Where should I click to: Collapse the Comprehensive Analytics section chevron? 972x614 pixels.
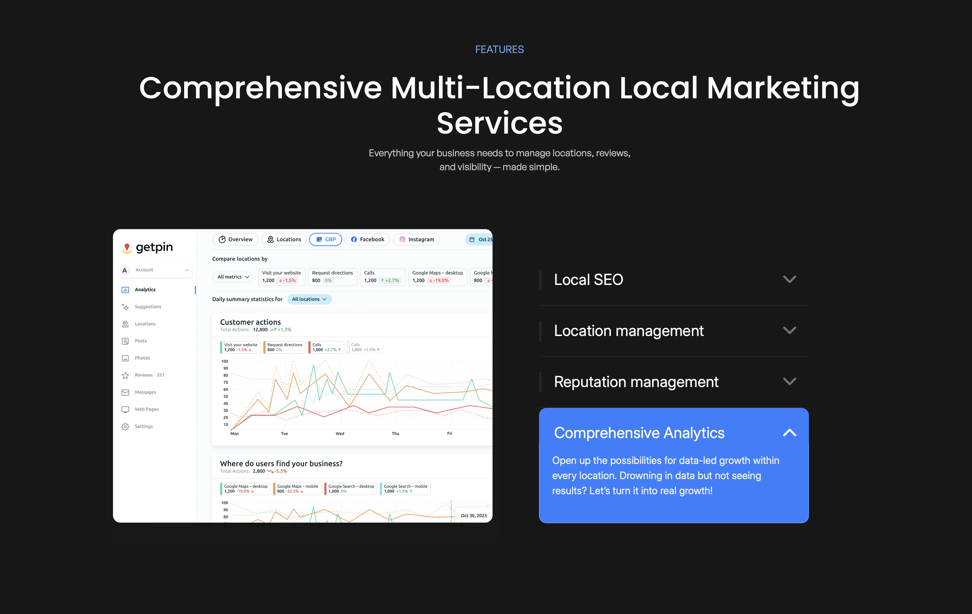tap(789, 433)
